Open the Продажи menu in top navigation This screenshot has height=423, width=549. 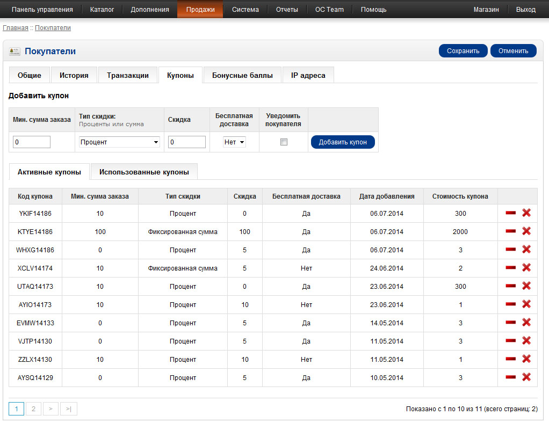(200, 10)
